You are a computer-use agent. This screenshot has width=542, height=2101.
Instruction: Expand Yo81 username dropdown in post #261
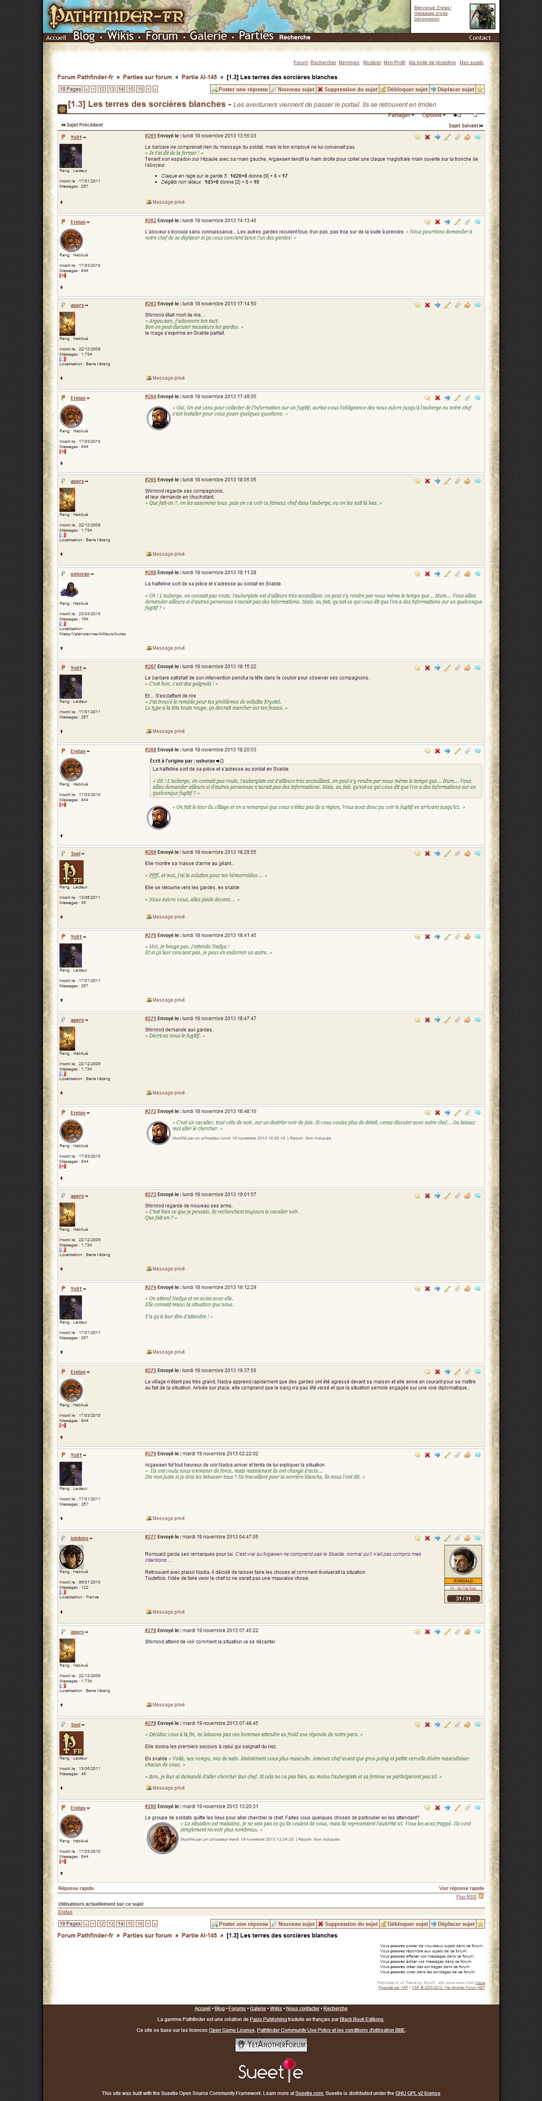coord(77,138)
